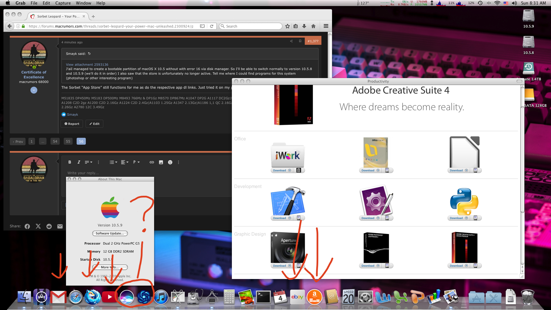551x310 pixels.
Task: Share this post via share icon
Action: point(291,41)
